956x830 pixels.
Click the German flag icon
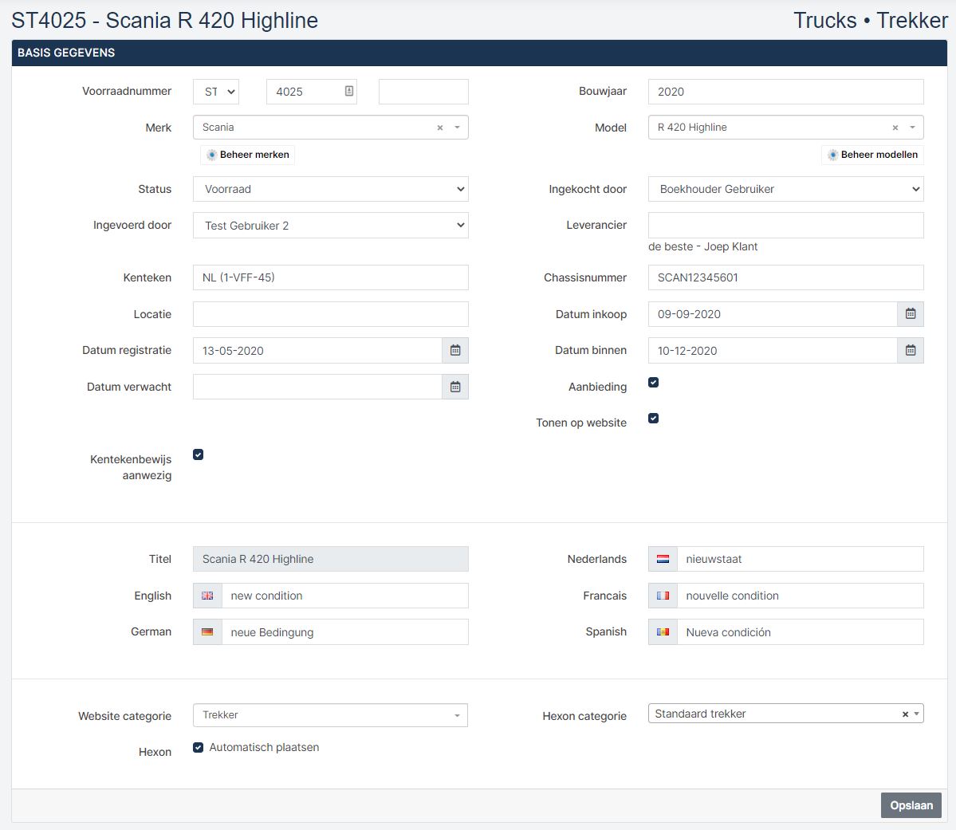207,632
